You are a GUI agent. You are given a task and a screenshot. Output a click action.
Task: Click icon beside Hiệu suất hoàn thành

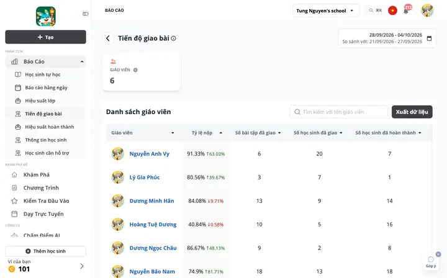tap(18, 127)
